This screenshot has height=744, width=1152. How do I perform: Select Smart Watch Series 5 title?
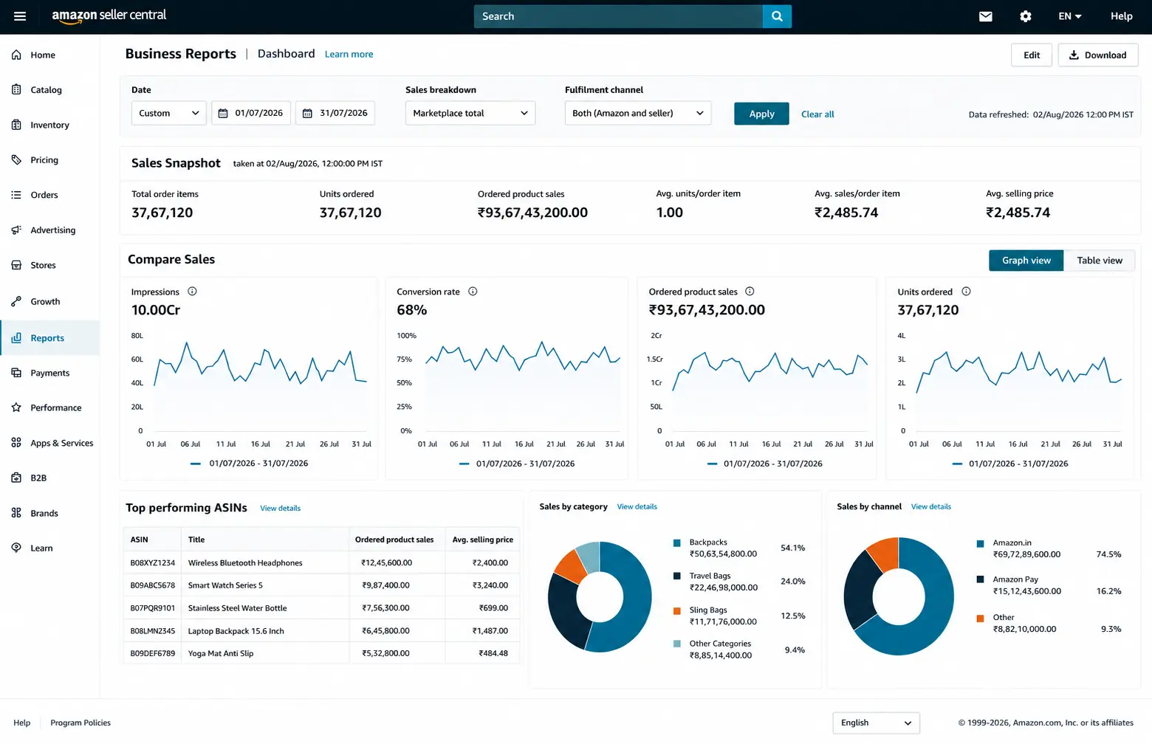tap(225, 586)
